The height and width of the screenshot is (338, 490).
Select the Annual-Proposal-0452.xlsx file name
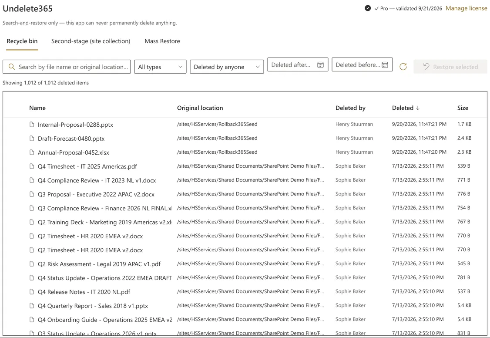74,152
